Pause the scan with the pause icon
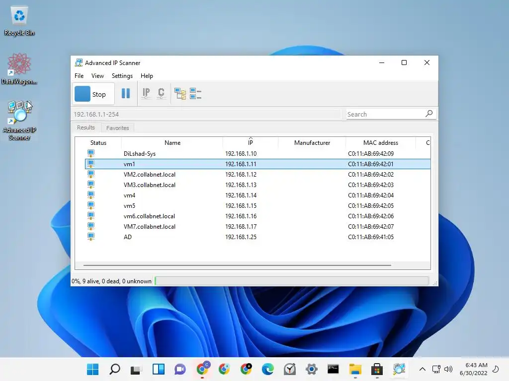Viewport: 509px width, 381px height. point(126,94)
